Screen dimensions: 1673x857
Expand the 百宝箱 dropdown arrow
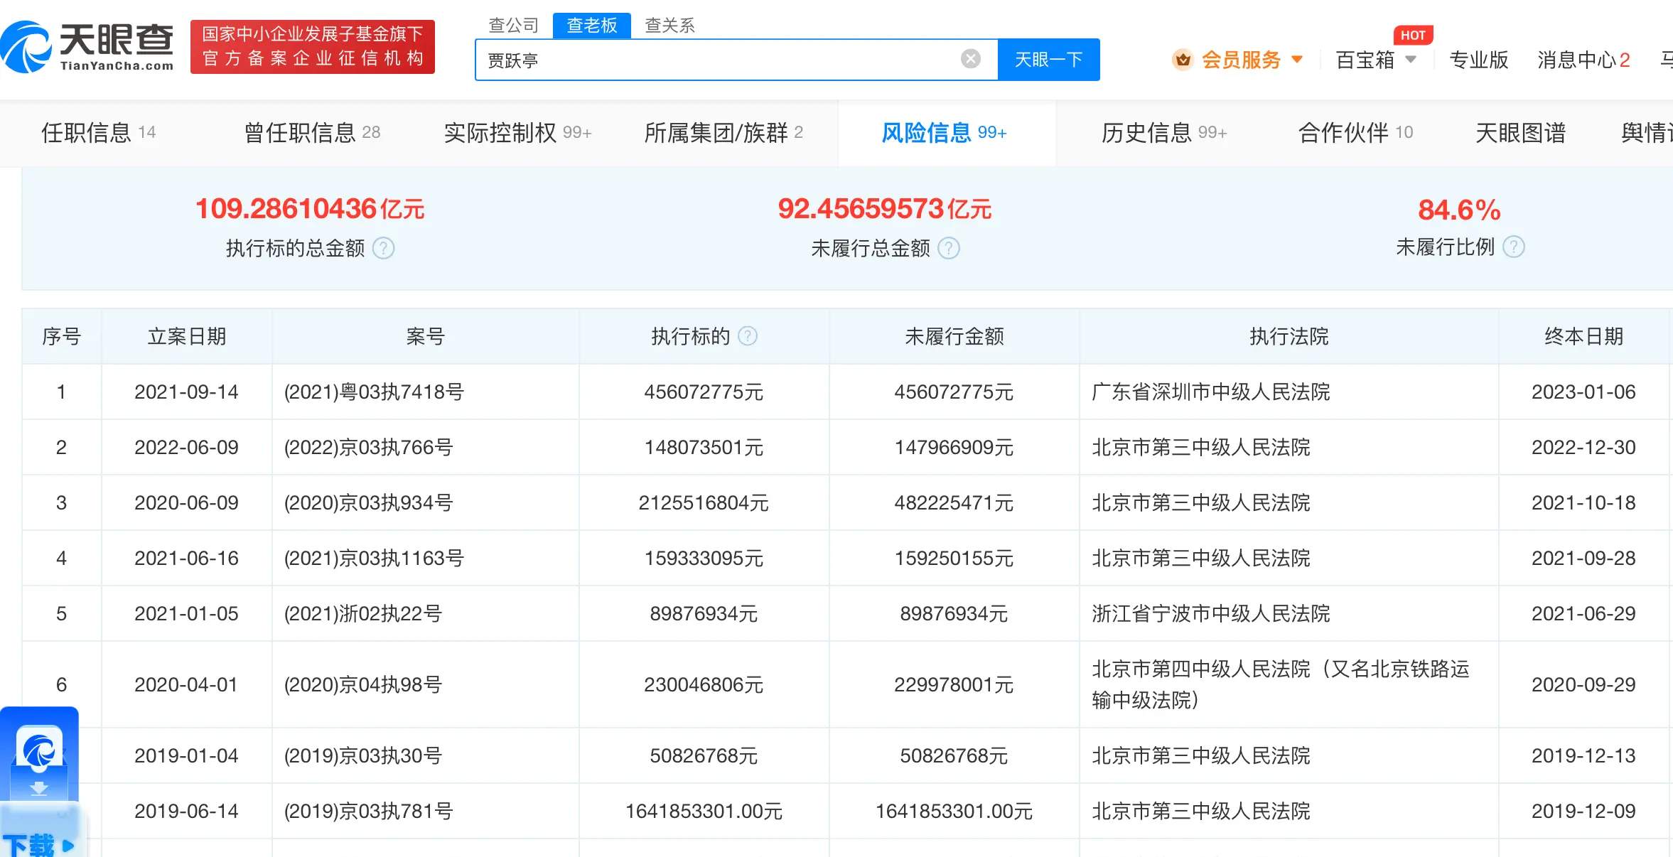1411,60
